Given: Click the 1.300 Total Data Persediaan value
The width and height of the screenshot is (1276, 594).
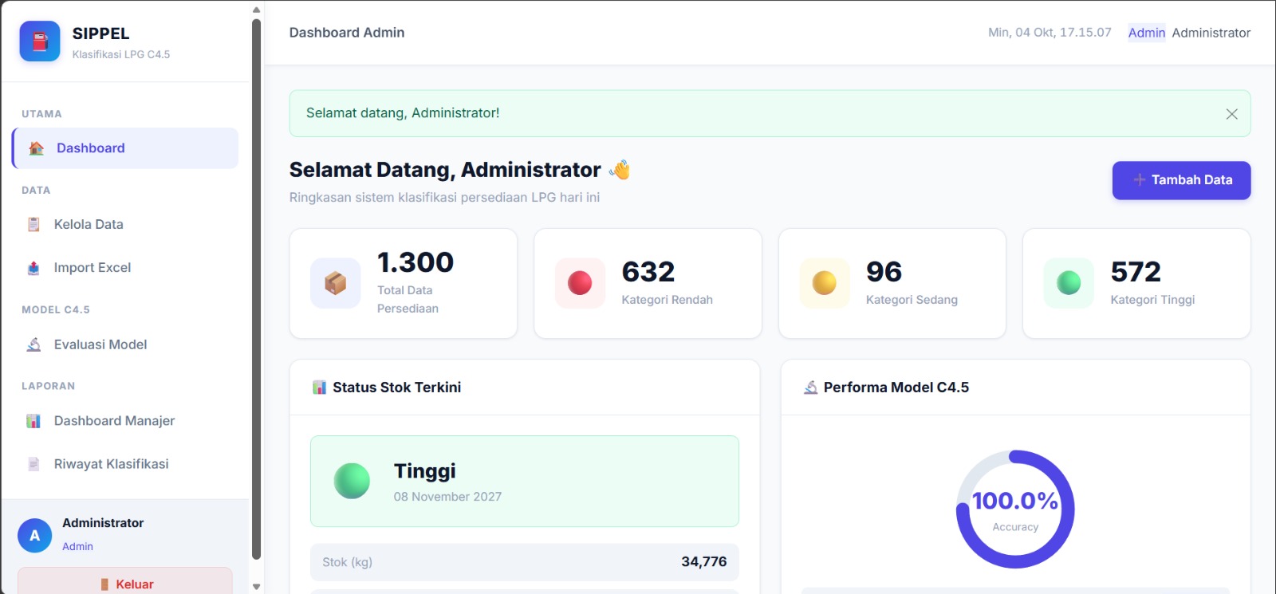Looking at the screenshot, I should [x=415, y=262].
